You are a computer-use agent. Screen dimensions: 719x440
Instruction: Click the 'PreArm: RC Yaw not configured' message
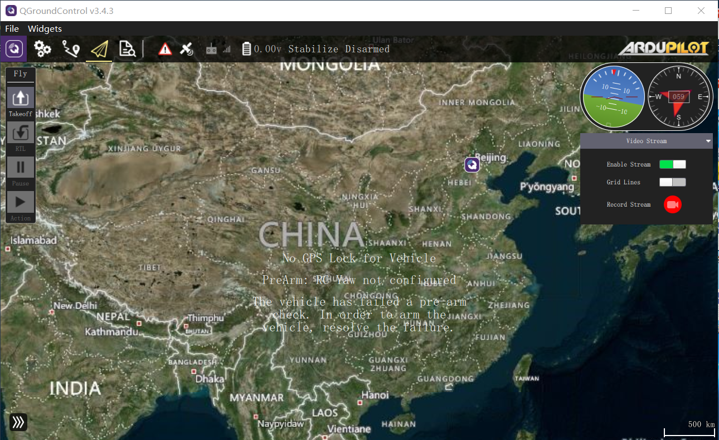pos(359,280)
